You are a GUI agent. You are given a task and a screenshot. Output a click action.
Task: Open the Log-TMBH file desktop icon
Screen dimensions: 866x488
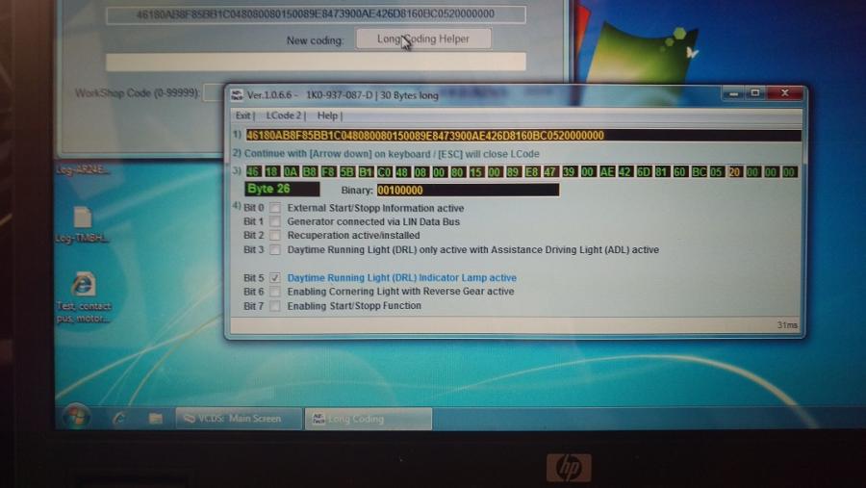point(83,218)
